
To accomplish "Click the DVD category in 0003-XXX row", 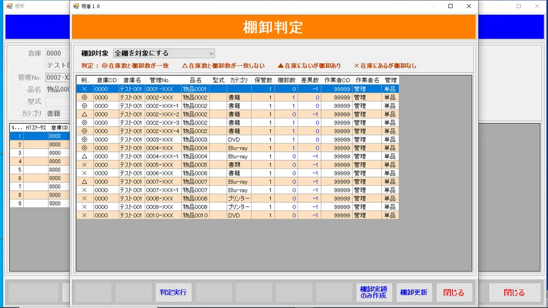I will point(239,140).
